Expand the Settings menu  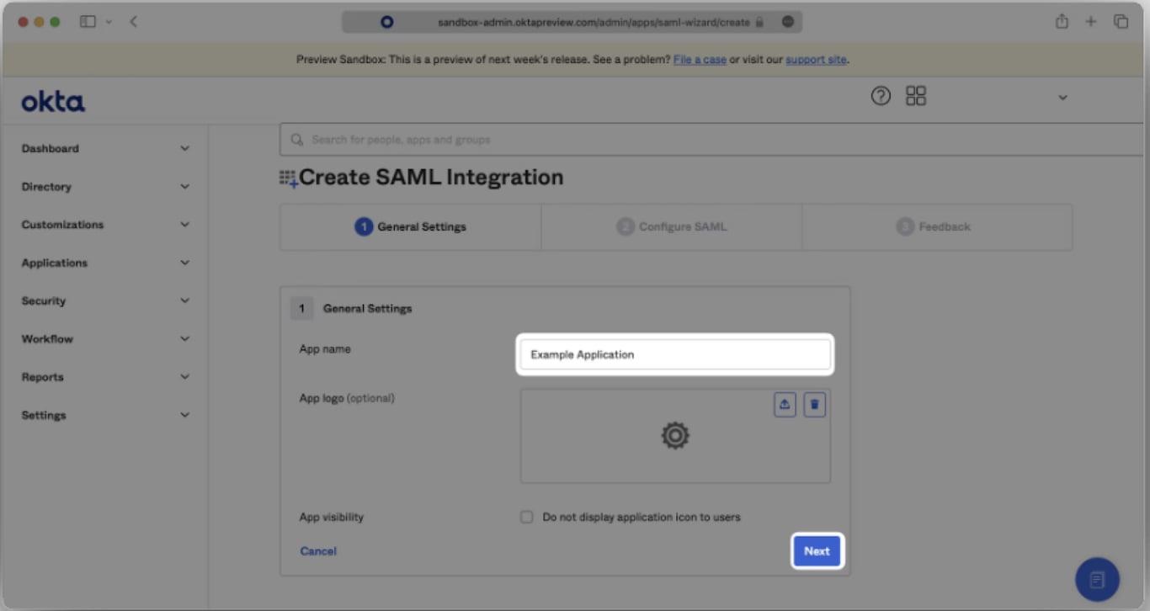(105, 416)
